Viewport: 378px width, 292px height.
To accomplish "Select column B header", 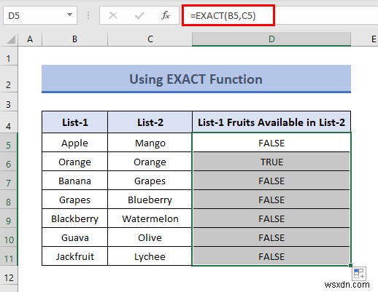I will coord(74,39).
